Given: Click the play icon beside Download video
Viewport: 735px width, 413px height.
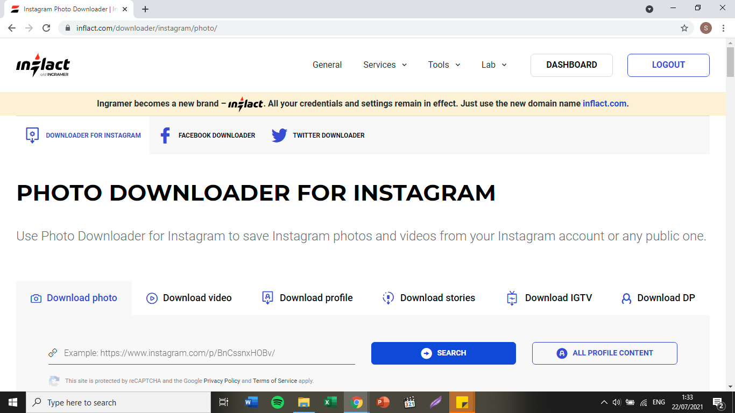Looking at the screenshot, I should tap(152, 298).
